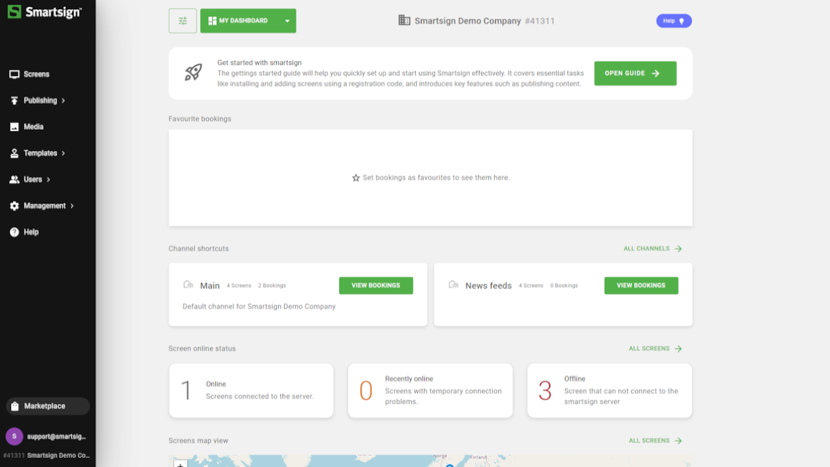
Task: Follow the All Channels link
Action: click(653, 248)
